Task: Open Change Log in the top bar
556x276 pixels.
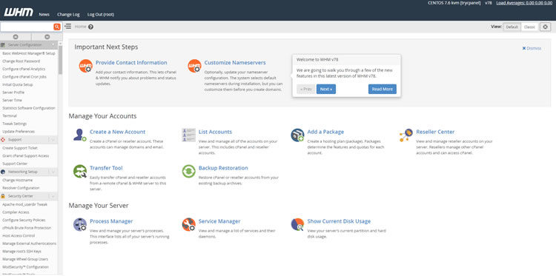Action: (x=68, y=15)
